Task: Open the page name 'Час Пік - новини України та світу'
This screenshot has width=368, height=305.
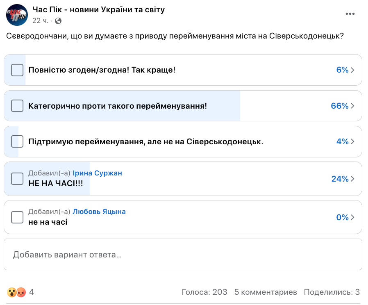Action: [x=98, y=9]
